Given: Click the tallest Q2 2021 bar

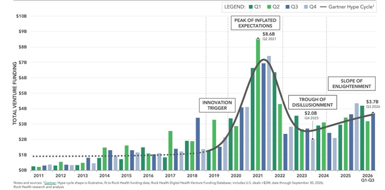Looking at the screenshot, I should click(x=258, y=104).
